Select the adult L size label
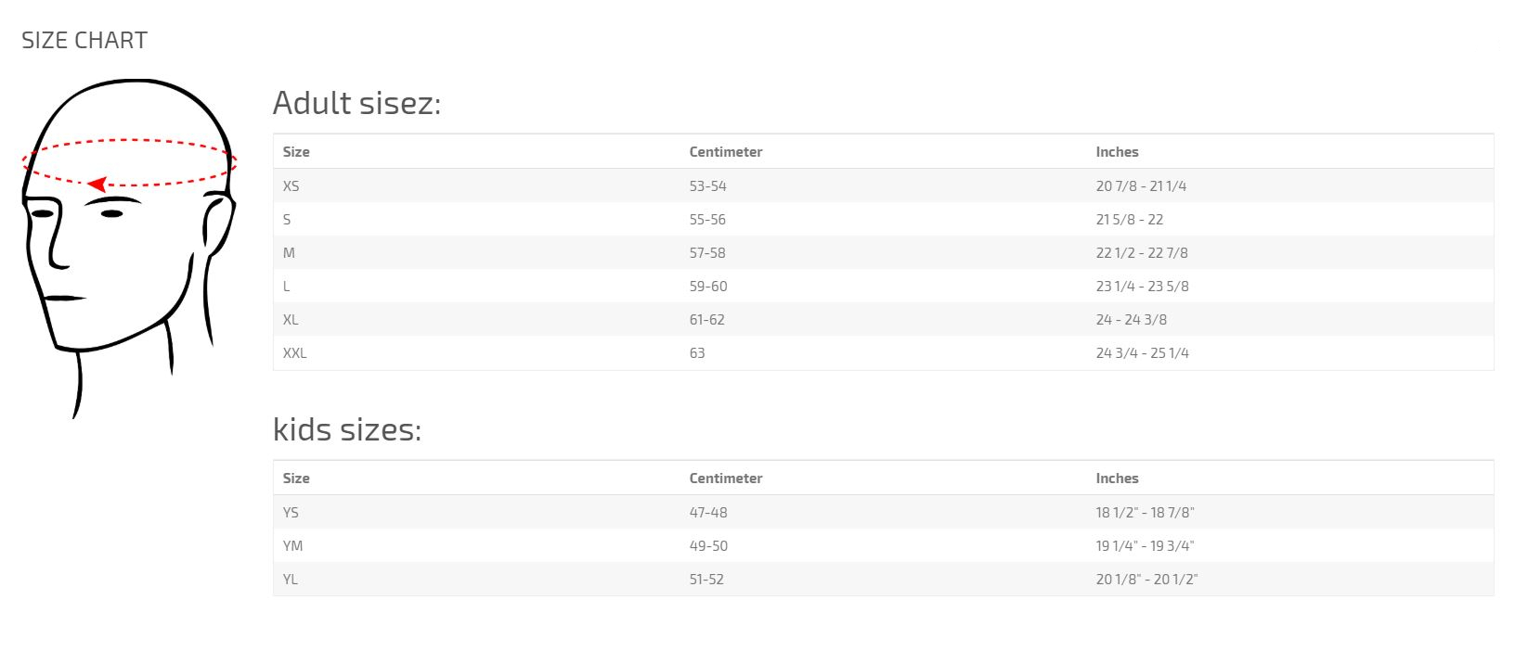1515x651 pixels. (x=287, y=287)
